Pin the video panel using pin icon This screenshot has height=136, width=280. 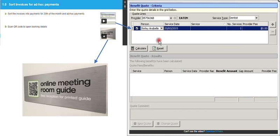125,7
